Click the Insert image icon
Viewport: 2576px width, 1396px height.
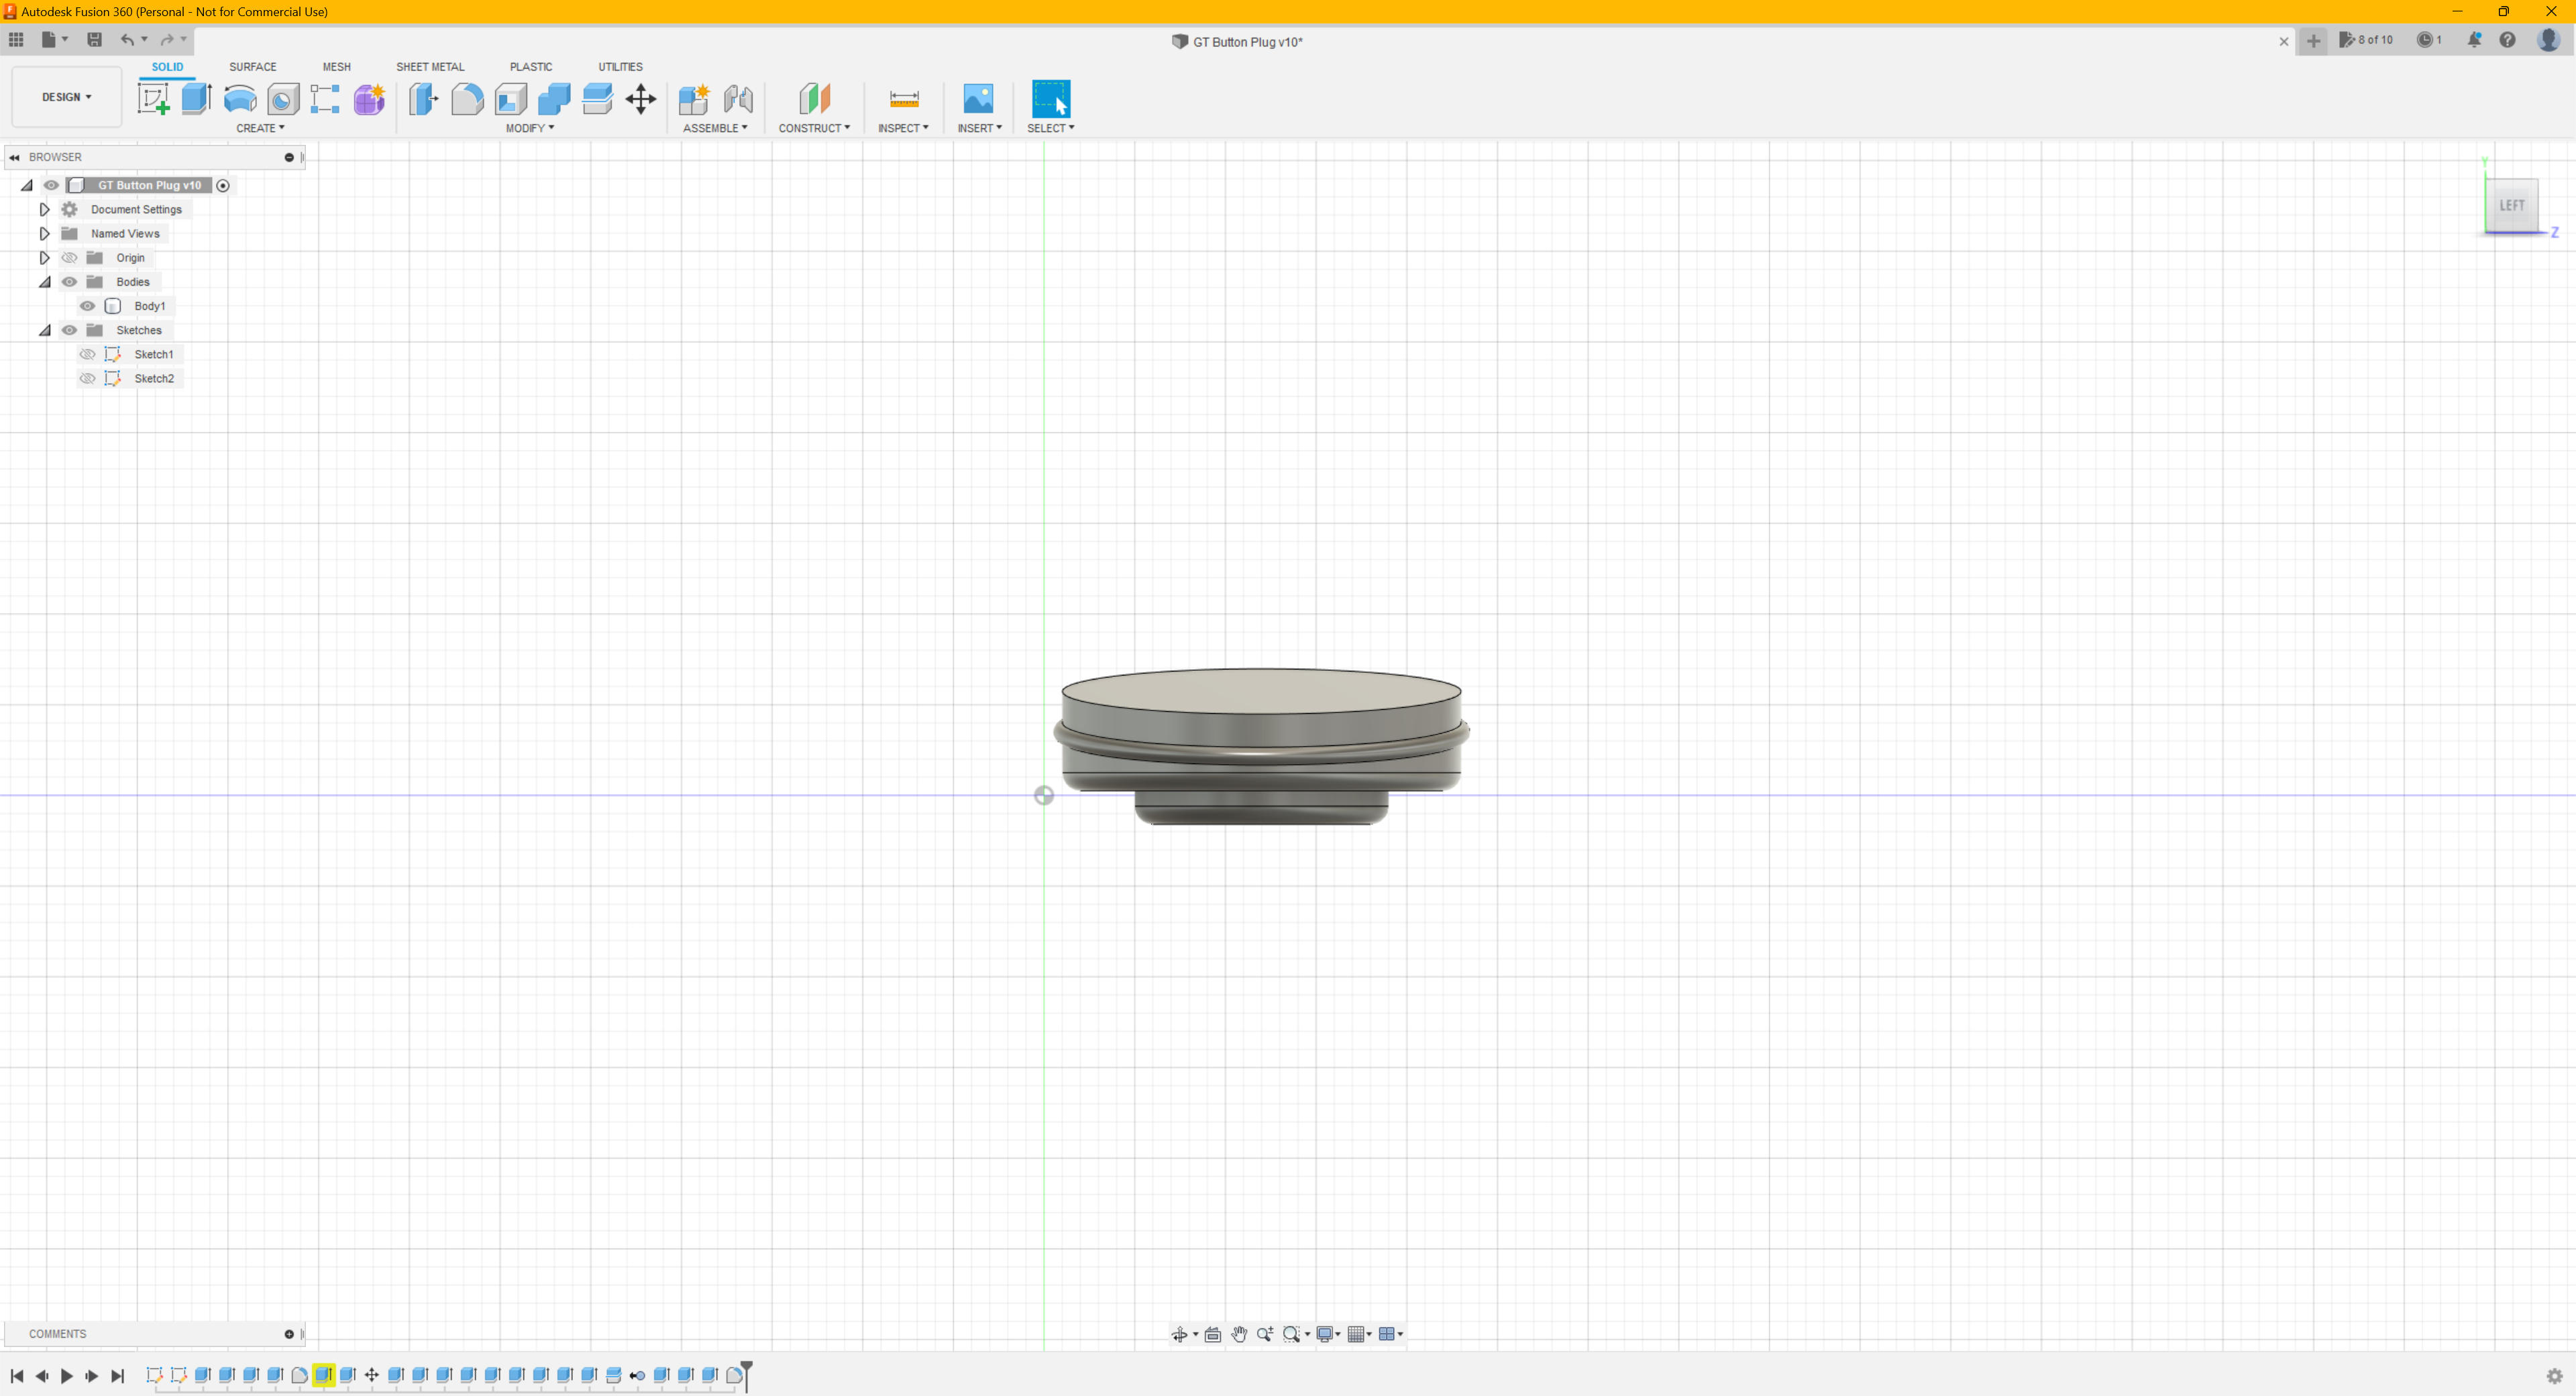(978, 98)
